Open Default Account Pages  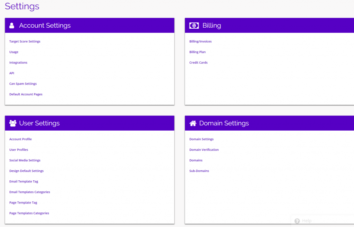[26, 94]
